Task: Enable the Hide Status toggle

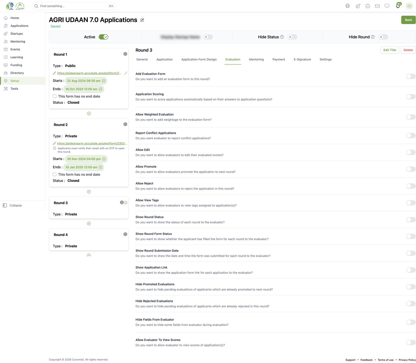Action: pos(292,37)
